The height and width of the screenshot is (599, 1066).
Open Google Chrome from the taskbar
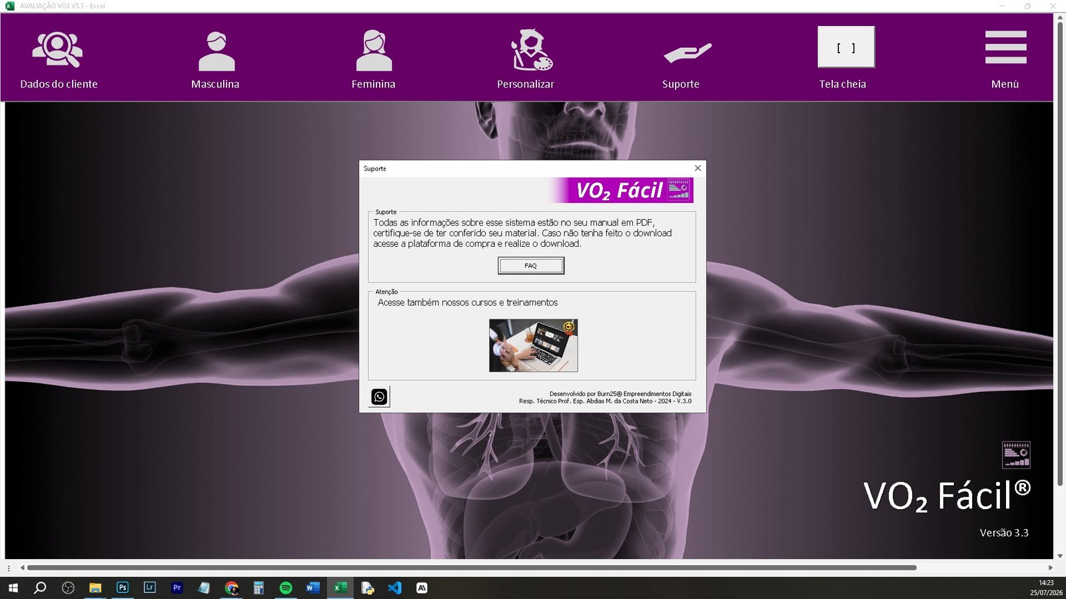(x=231, y=588)
